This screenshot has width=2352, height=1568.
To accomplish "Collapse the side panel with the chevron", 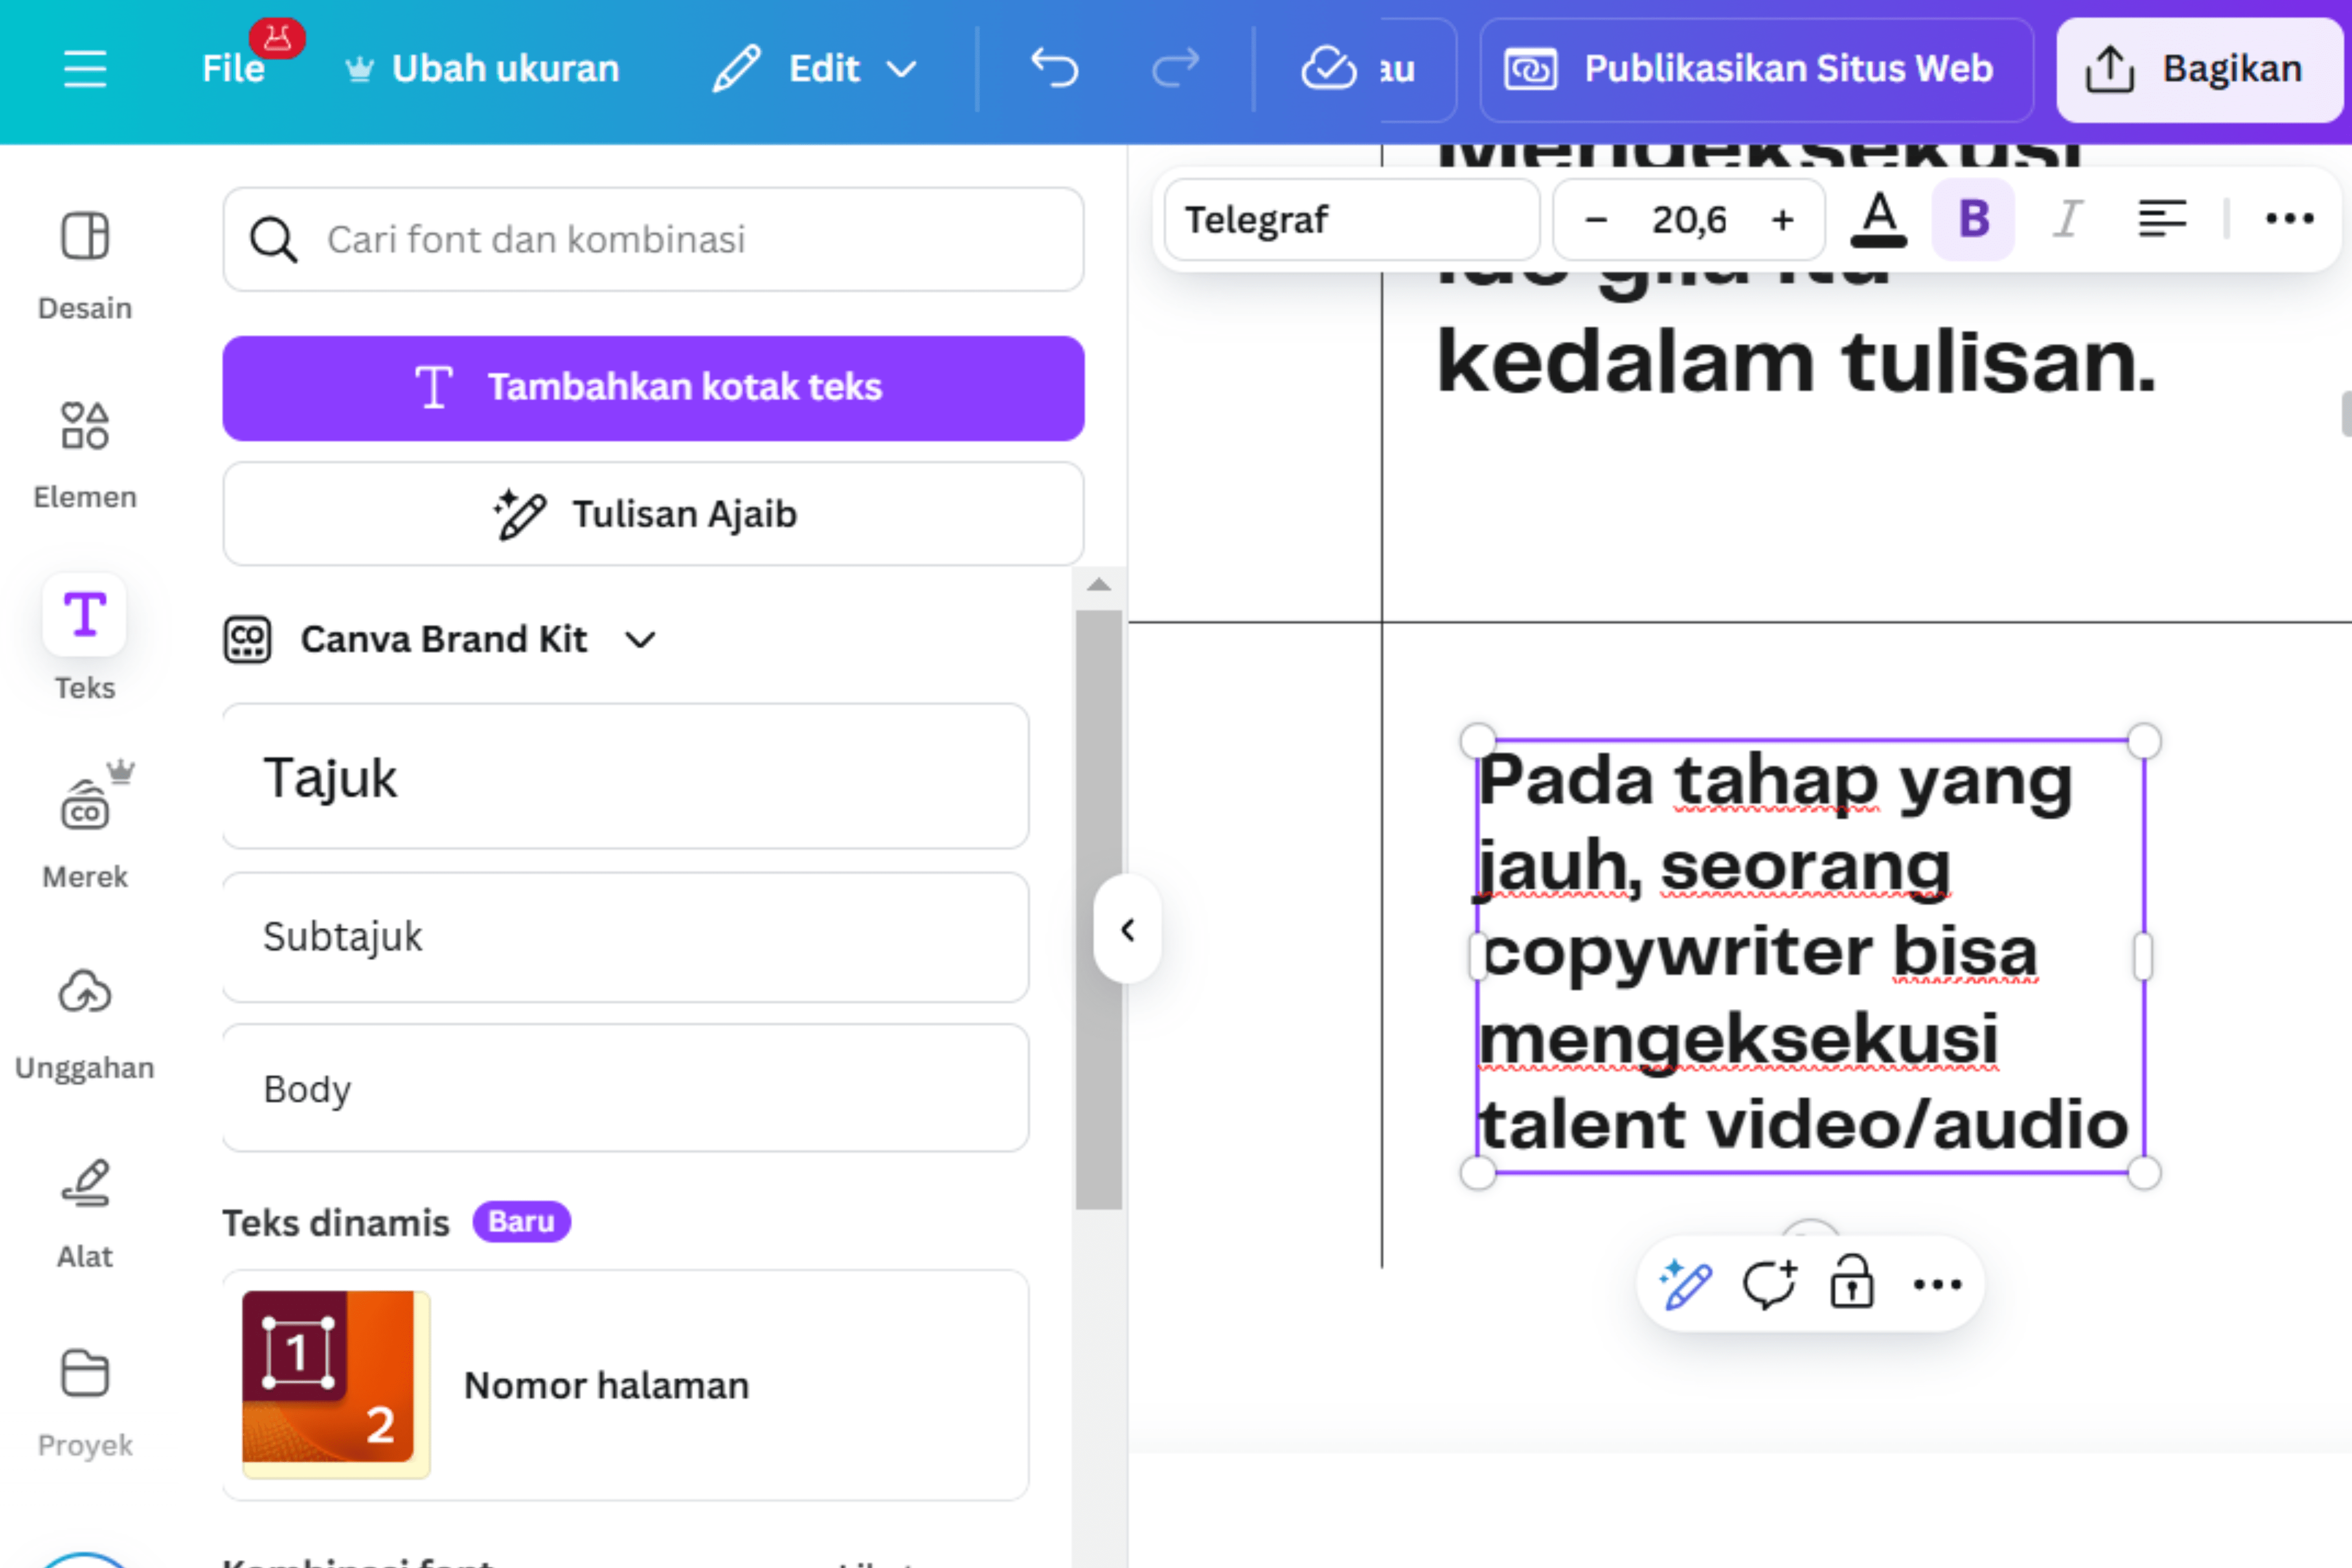I will pyautogui.click(x=1128, y=929).
